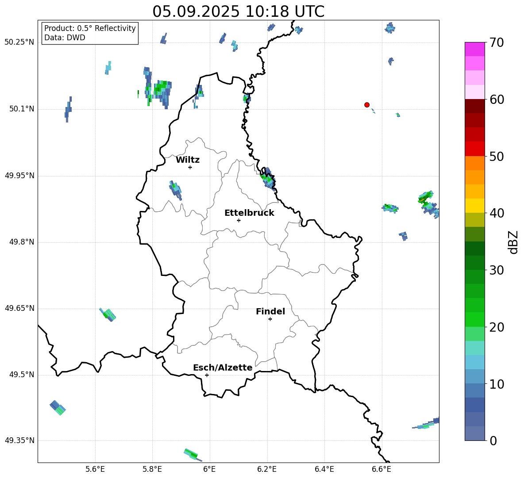Click the Ettelbruck station cross marker
Screen dimensions: 524x478
tap(239, 220)
